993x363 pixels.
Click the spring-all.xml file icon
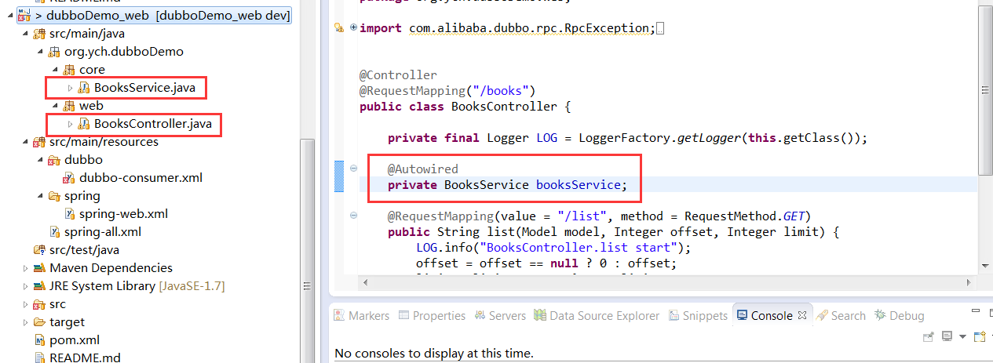(54, 232)
